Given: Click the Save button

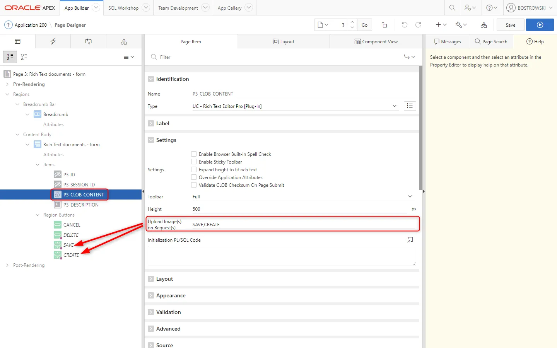Looking at the screenshot, I should (x=510, y=25).
